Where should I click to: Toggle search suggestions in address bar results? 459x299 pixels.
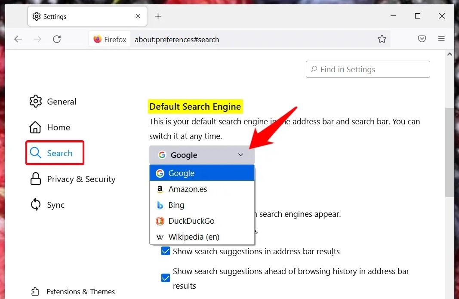click(166, 251)
